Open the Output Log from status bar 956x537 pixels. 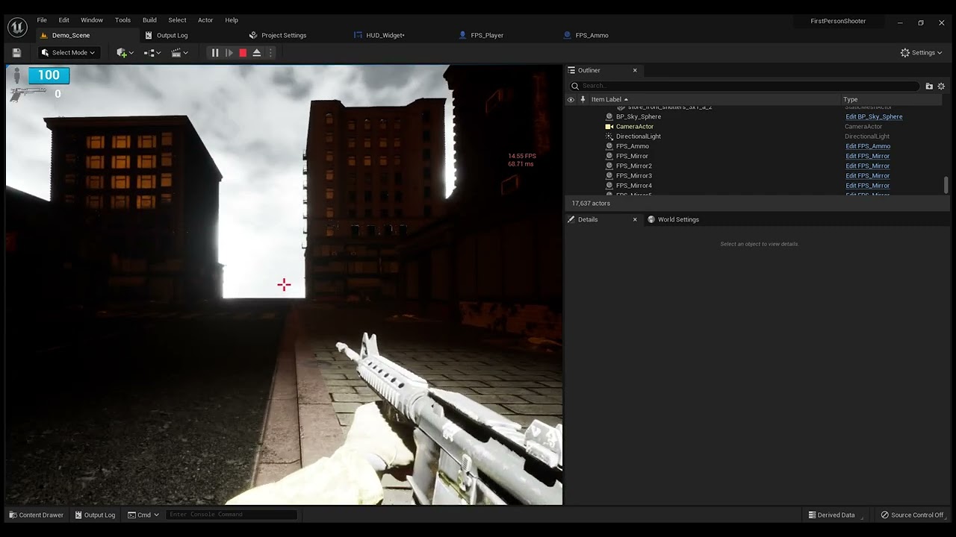click(x=95, y=515)
